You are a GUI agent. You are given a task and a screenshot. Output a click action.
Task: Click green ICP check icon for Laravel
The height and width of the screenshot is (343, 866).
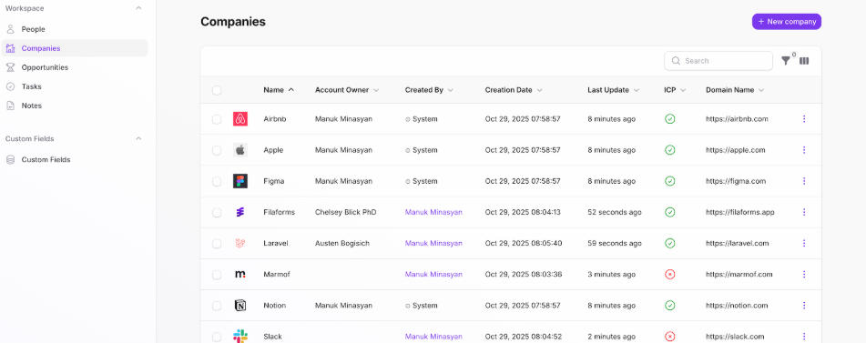pos(670,243)
